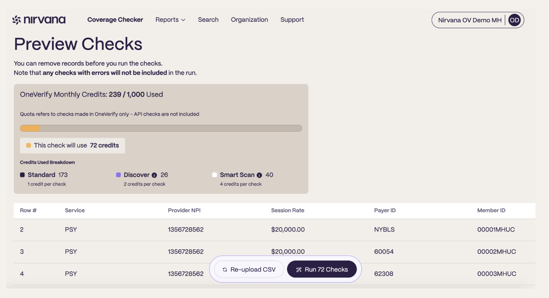Image resolution: width=549 pixels, height=298 pixels.
Task: Open the Coverage Checker page
Action: point(115,20)
